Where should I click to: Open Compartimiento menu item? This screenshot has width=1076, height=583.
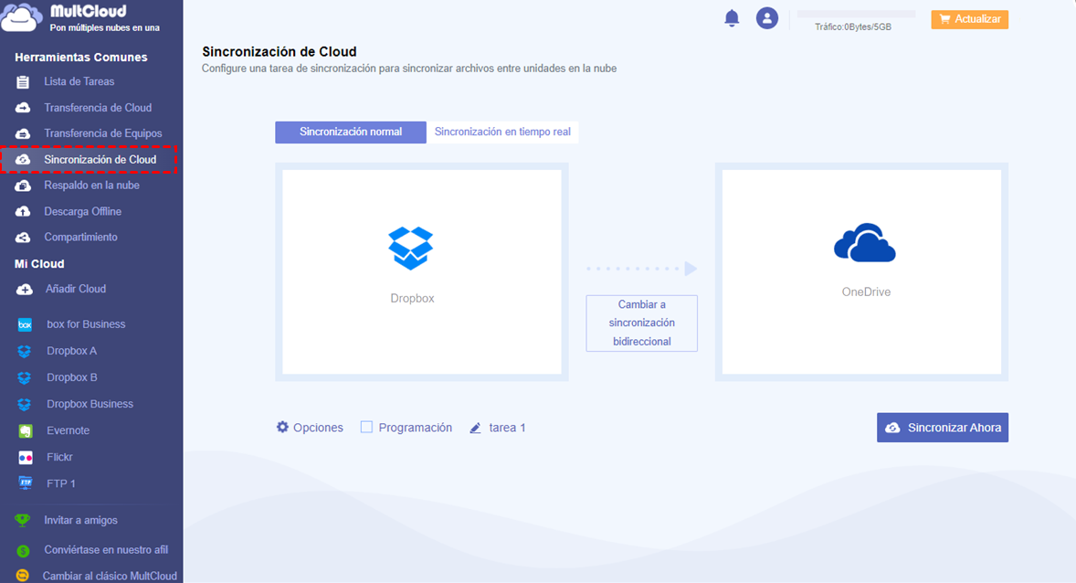(81, 237)
